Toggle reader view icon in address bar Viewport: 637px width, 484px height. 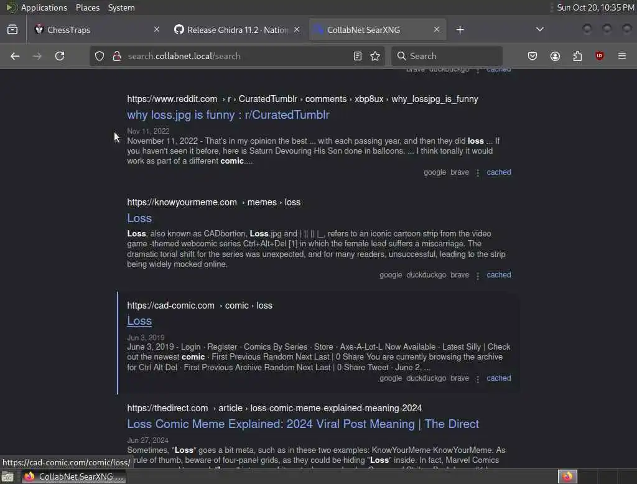pyautogui.click(x=358, y=56)
